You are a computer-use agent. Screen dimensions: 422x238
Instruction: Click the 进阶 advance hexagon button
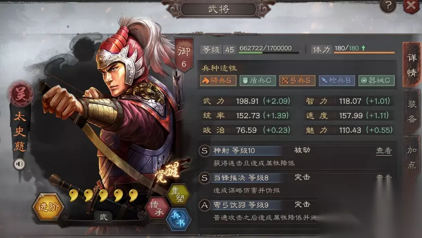click(48, 207)
